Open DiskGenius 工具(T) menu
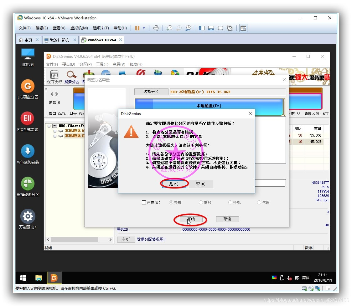This screenshot has height=306, width=352. [x=102, y=64]
